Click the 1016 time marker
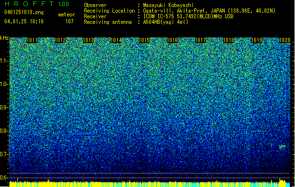Viewport: 295px width, 187px height. coord(172,40)
